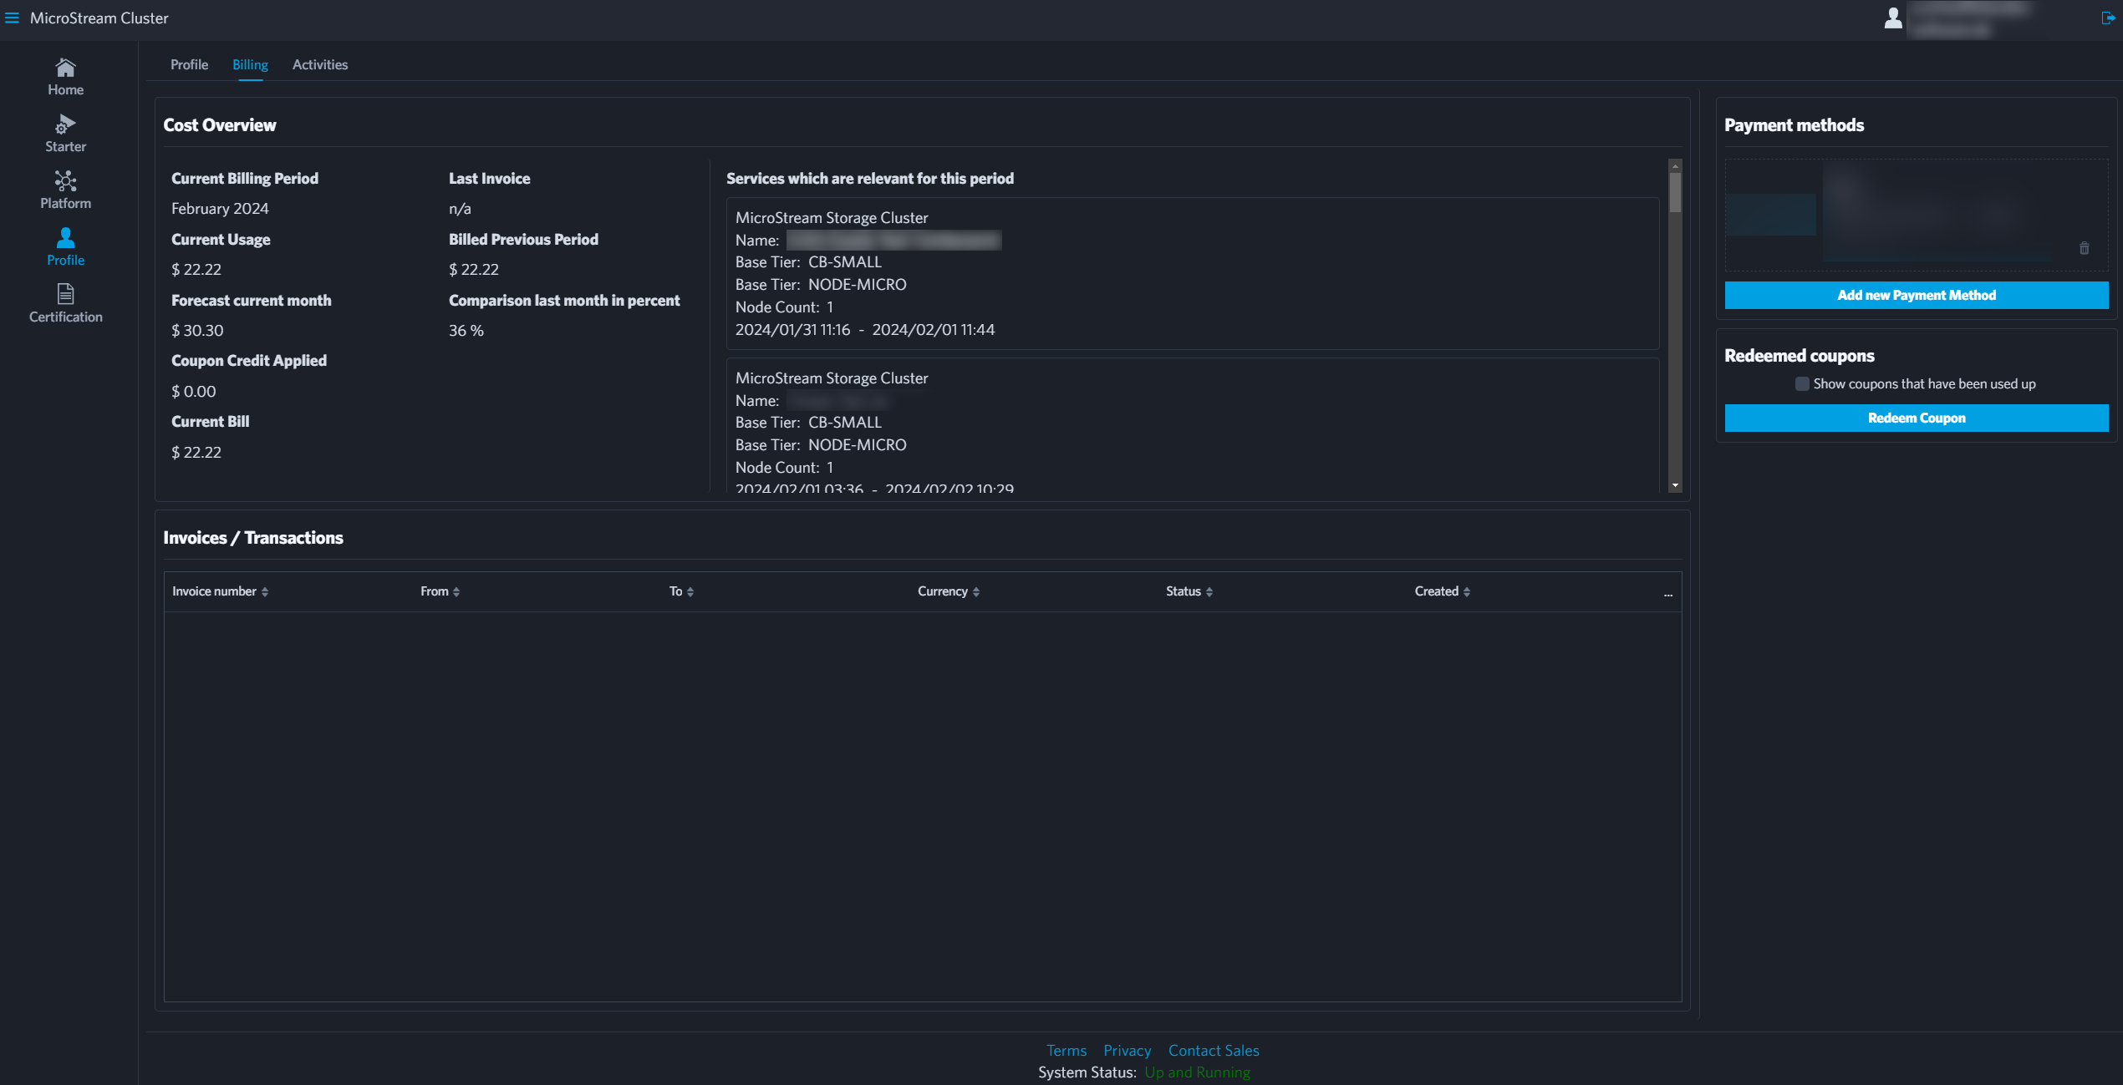
Task: Open the Terms link
Action: [1067, 1050]
